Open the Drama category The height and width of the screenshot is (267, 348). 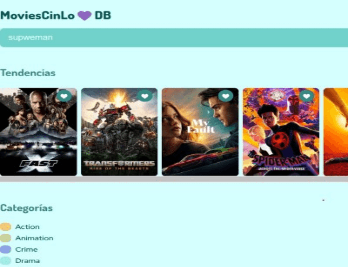tap(28, 260)
